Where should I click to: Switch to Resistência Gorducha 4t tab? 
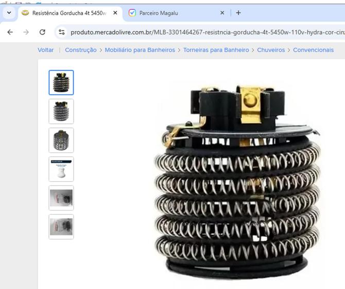pos(69,13)
